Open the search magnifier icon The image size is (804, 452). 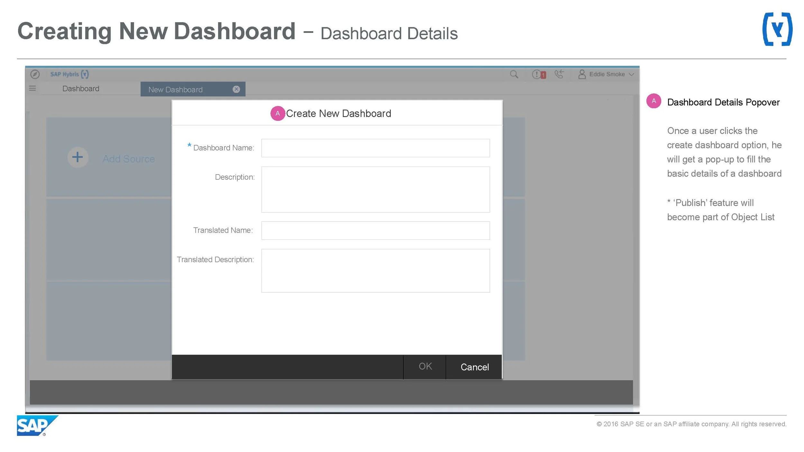[x=514, y=74]
